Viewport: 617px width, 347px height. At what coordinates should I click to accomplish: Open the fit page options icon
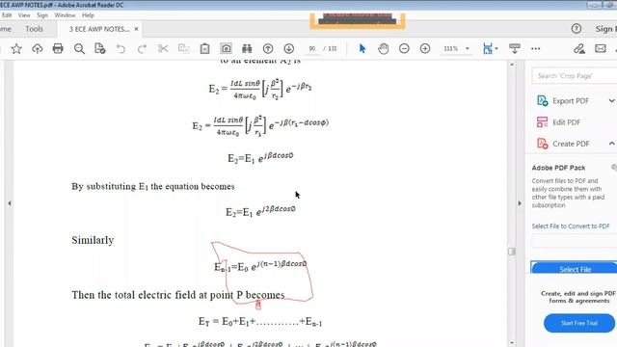click(x=490, y=48)
